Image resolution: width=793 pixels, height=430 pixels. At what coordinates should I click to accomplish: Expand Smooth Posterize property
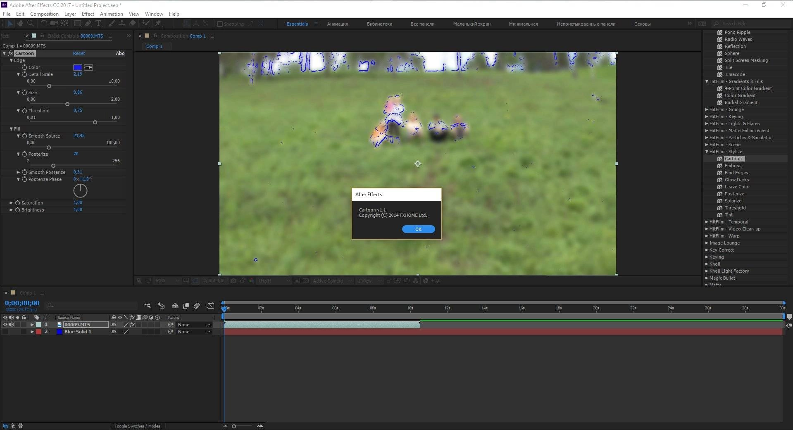click(x=18, y=172)
